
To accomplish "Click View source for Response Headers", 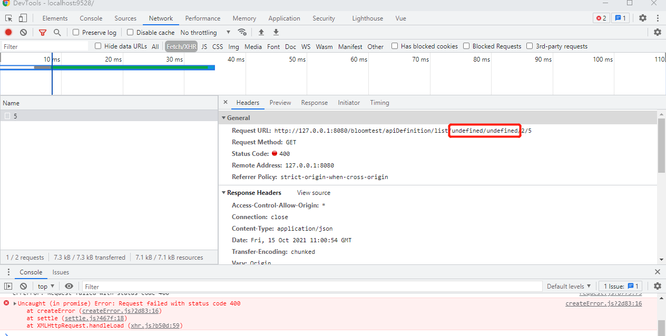I will [314, 193].
